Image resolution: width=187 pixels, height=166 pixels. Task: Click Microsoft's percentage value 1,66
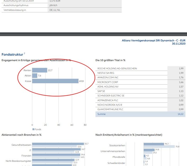181,82
